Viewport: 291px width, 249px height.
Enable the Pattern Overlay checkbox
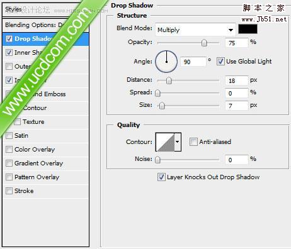point(9,177)
